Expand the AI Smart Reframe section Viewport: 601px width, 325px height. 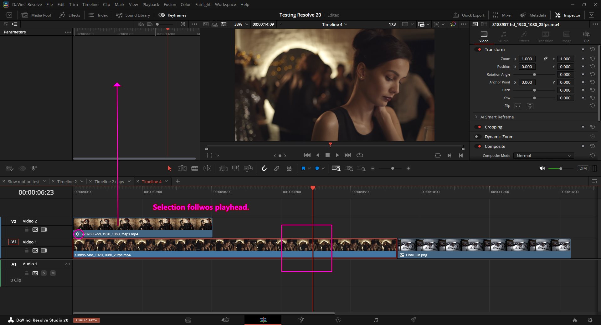[476, 117]
